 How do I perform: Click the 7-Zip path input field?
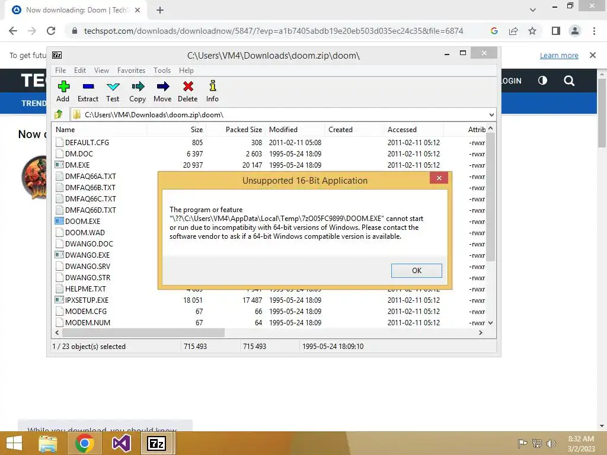(x=278, y=114)
